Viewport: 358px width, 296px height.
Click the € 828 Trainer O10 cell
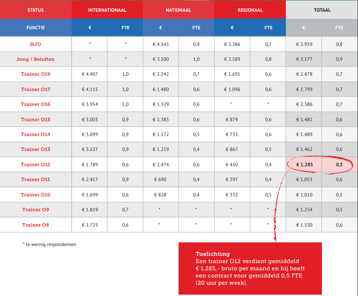160,195
